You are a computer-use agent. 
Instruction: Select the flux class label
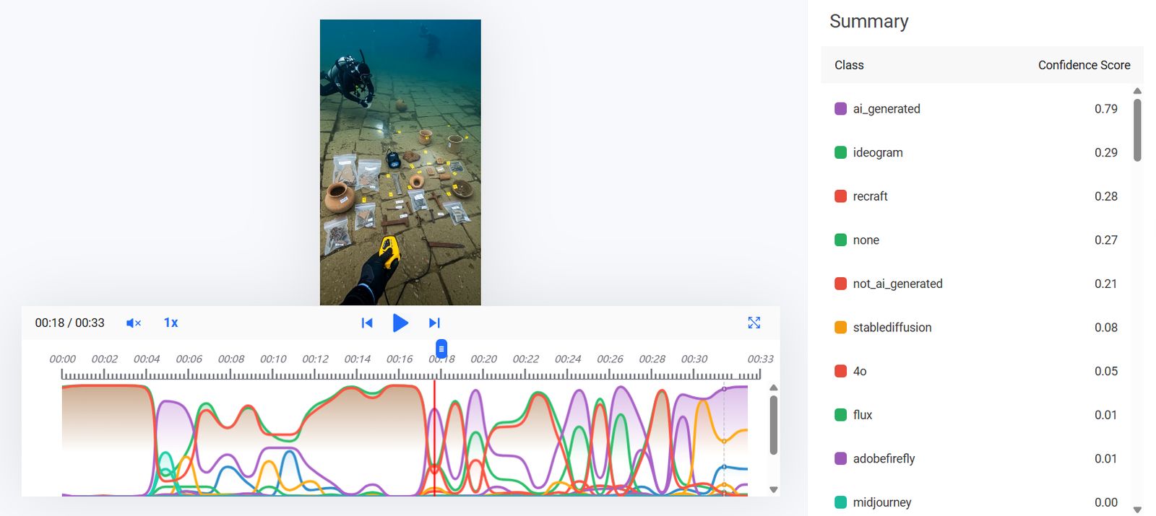click(x=863, y=414)
